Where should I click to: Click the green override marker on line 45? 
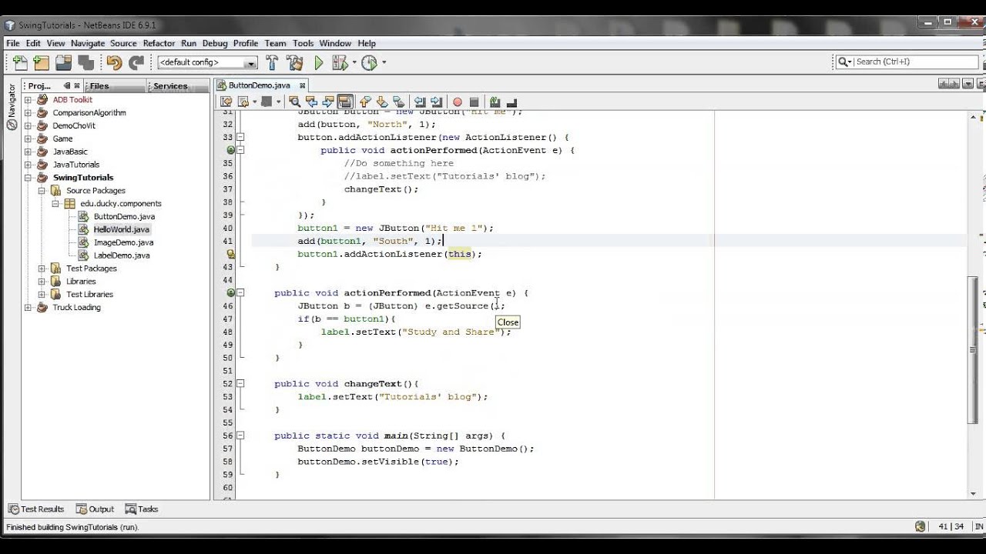(x=230, y=293)
